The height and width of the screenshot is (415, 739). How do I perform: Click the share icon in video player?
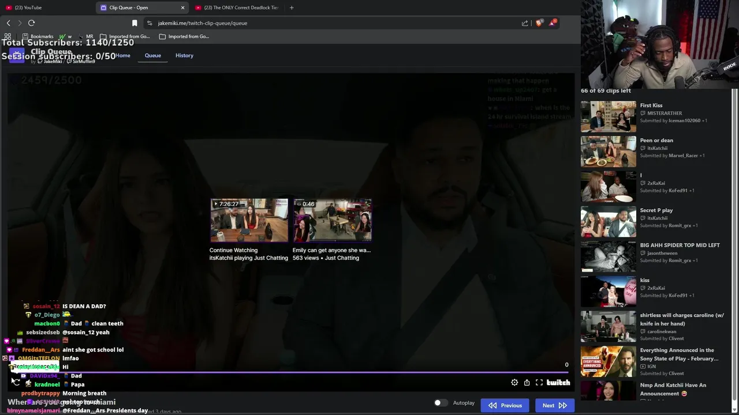tap(527, 382)
